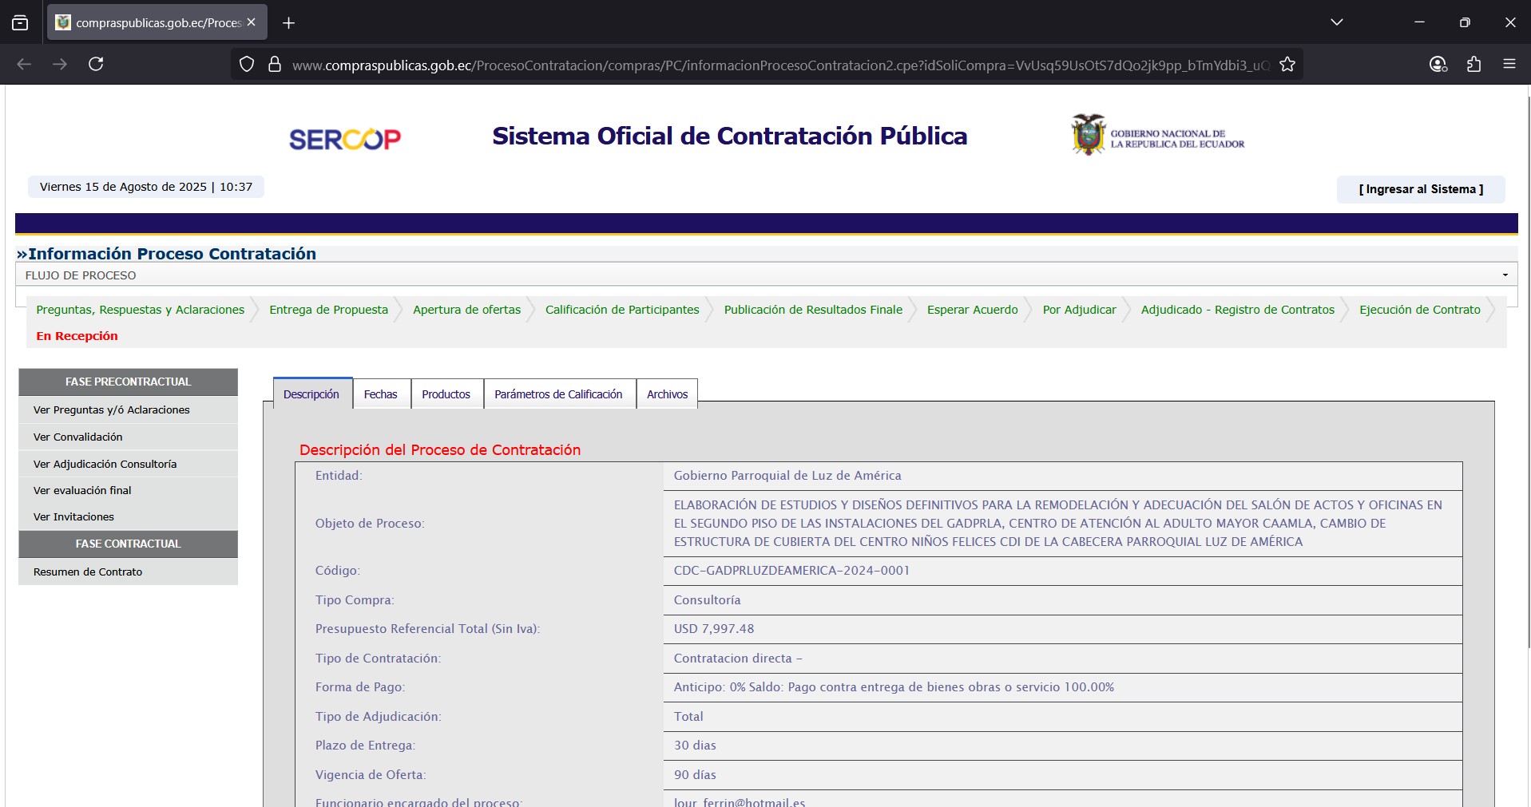Click the padlock site security icon
1531x807 pixels.
[x=275, y=65]
